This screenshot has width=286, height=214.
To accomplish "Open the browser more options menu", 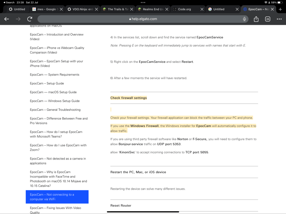I will point(279,19).
